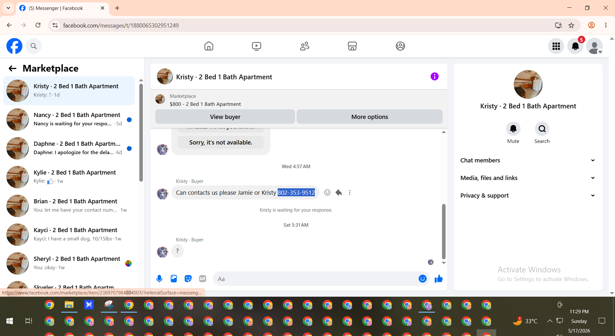This screenshot has width=615, height=336.
Task: Click Kristy's chat header title
Action: coord(224,77)
